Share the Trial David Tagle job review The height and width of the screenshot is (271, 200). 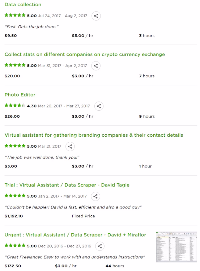coord(95,196)
